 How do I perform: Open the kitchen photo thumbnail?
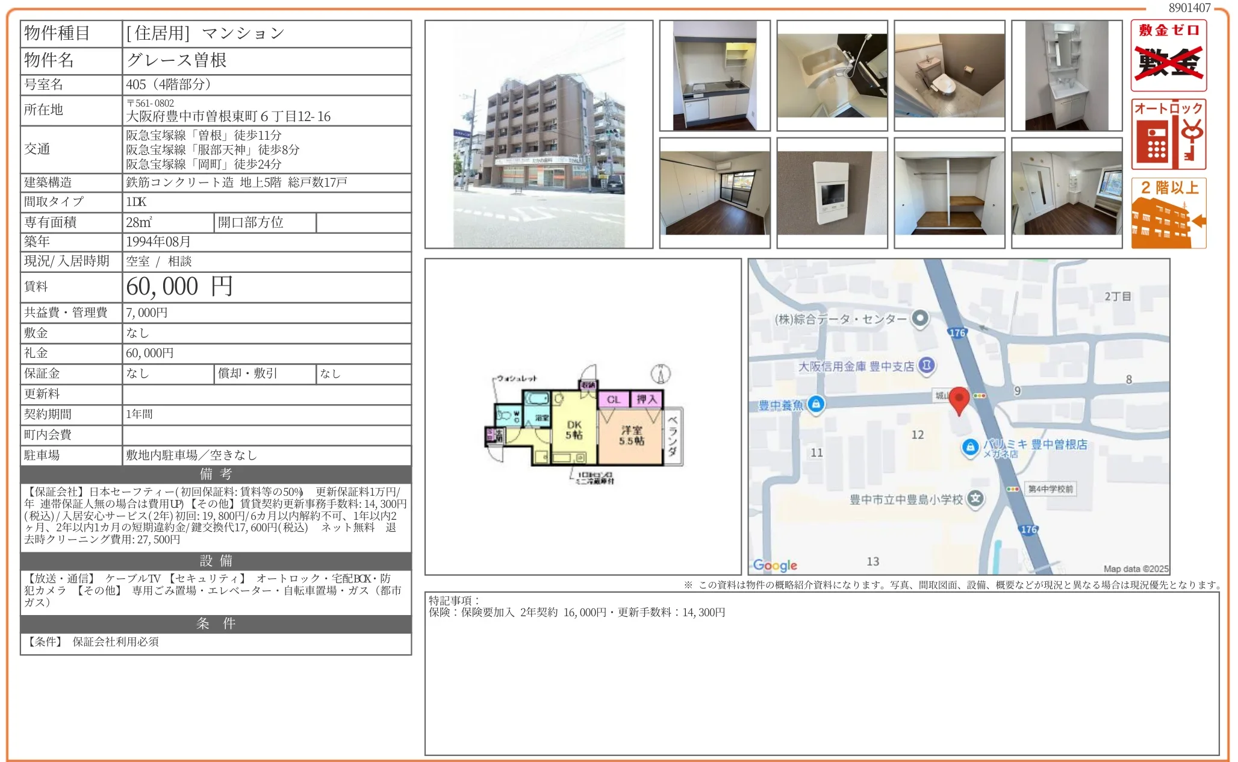714,75
